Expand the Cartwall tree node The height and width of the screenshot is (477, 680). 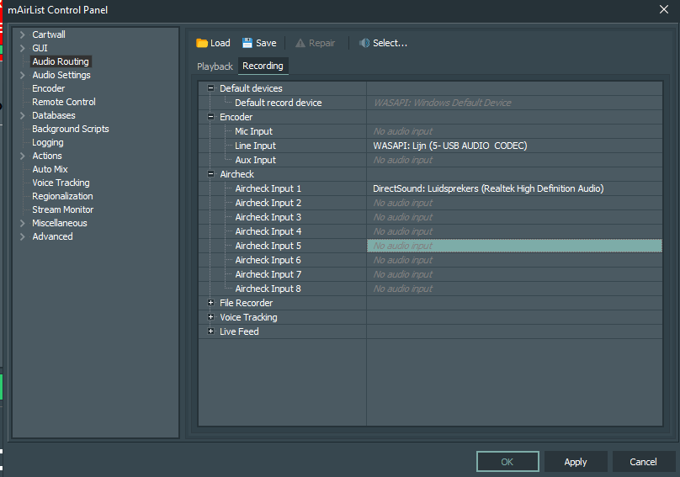point(23,34)
